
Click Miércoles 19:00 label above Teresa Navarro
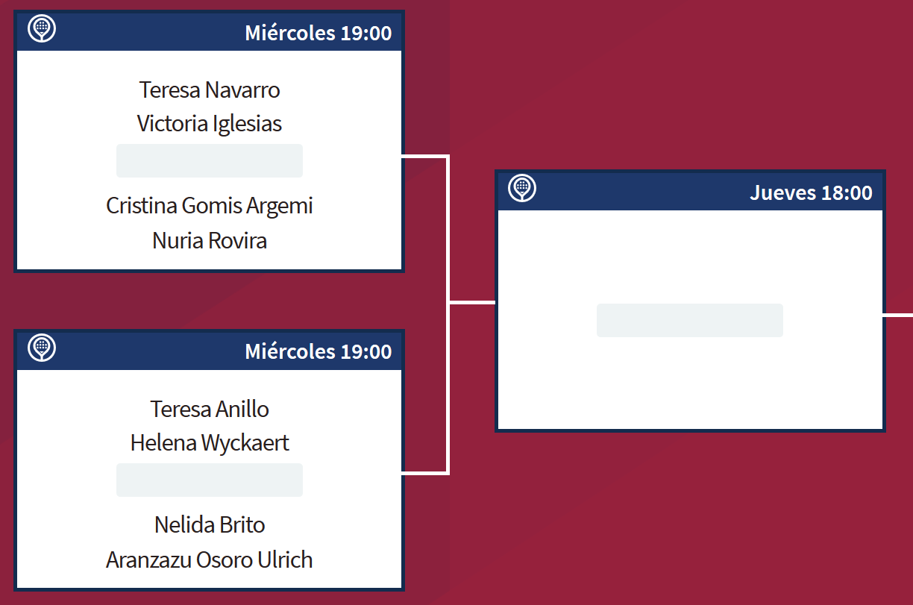coord(319,33)
